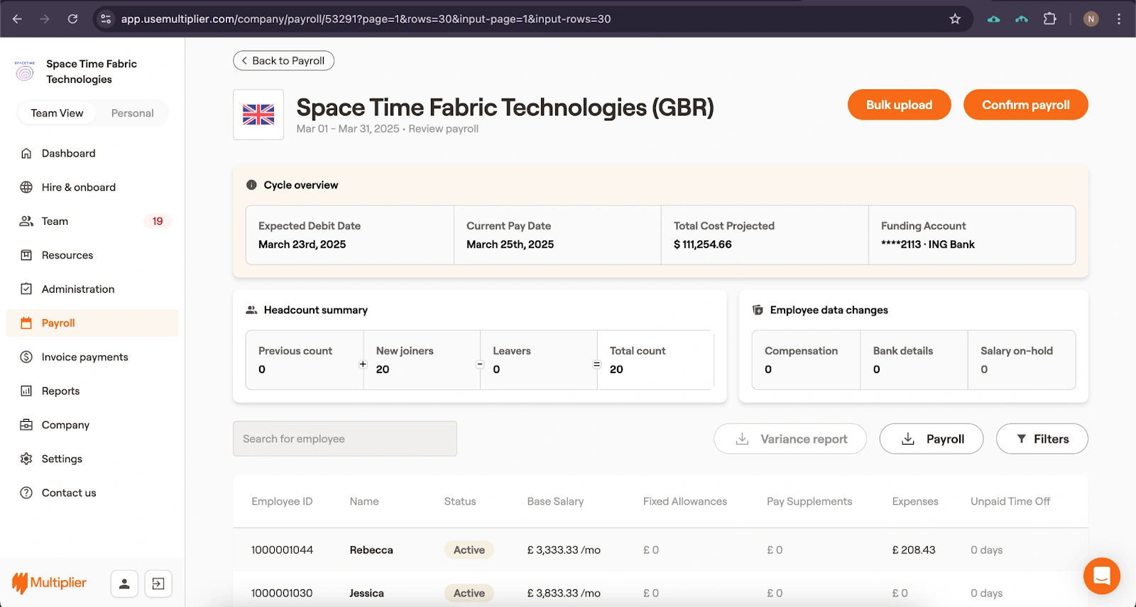Open the browser extensions puzzle icon
Image resolution: width=1136 pixels, height=607 pixels.
click(1049, 19)
